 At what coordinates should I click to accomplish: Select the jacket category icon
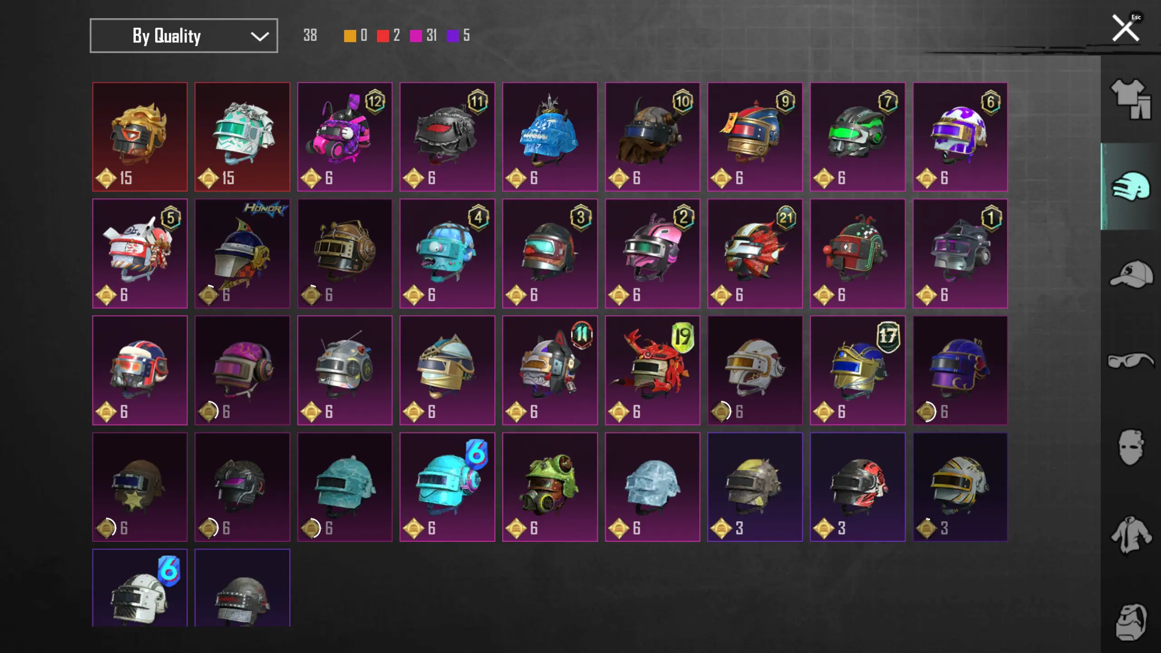tap(1131, 535)
